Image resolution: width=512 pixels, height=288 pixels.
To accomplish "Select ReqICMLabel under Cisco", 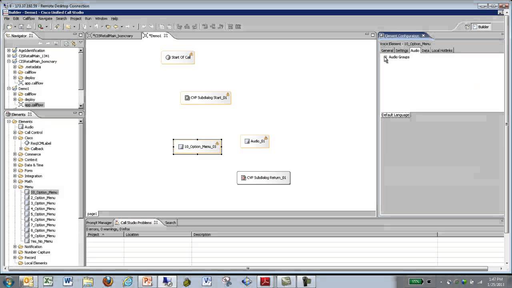I will pyautogui.click(x=41, y=143).
